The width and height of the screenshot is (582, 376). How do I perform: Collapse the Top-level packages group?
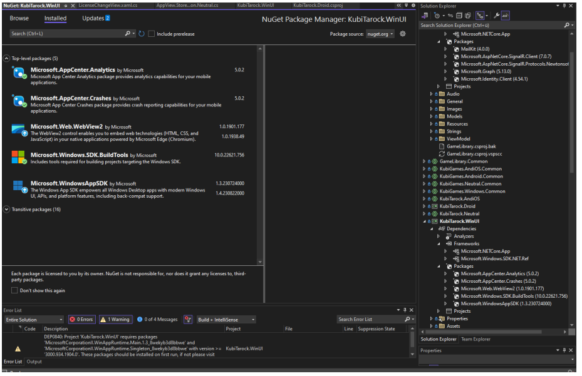click(6, 58)
